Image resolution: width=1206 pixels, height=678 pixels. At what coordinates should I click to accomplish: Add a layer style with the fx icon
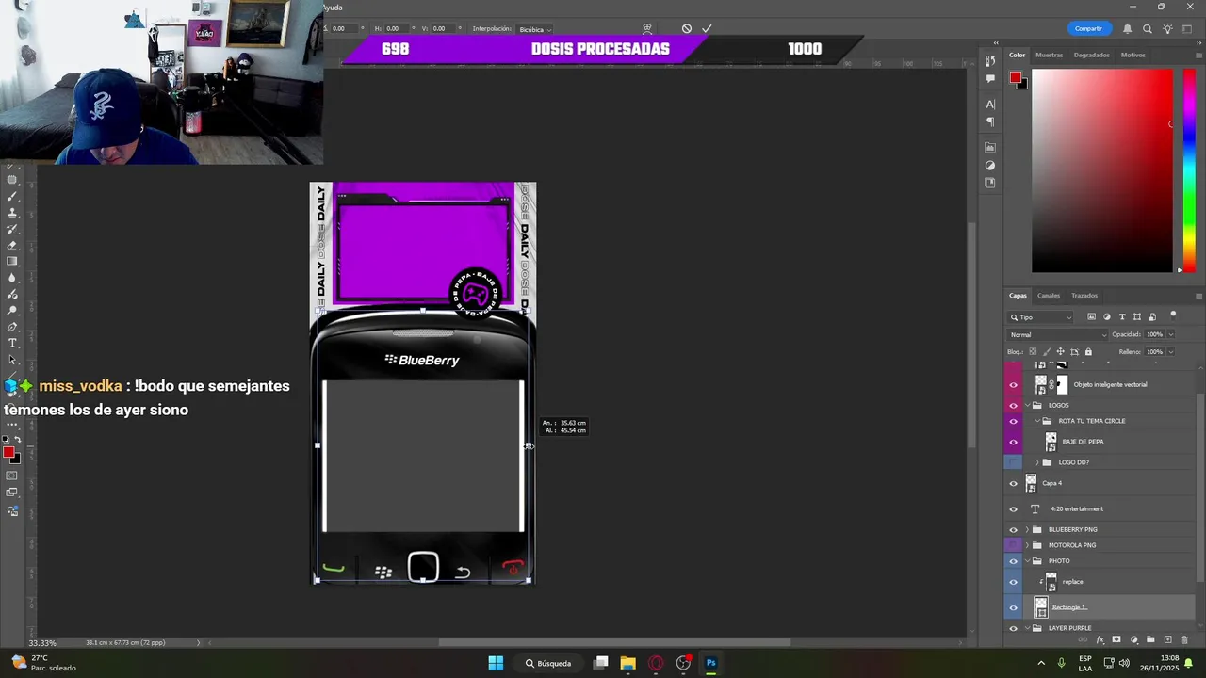1100,639
